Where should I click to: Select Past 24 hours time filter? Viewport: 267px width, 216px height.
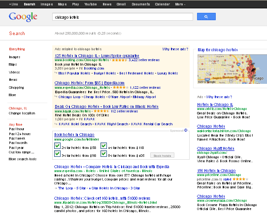pyautogui.click(x=20, y=134)
